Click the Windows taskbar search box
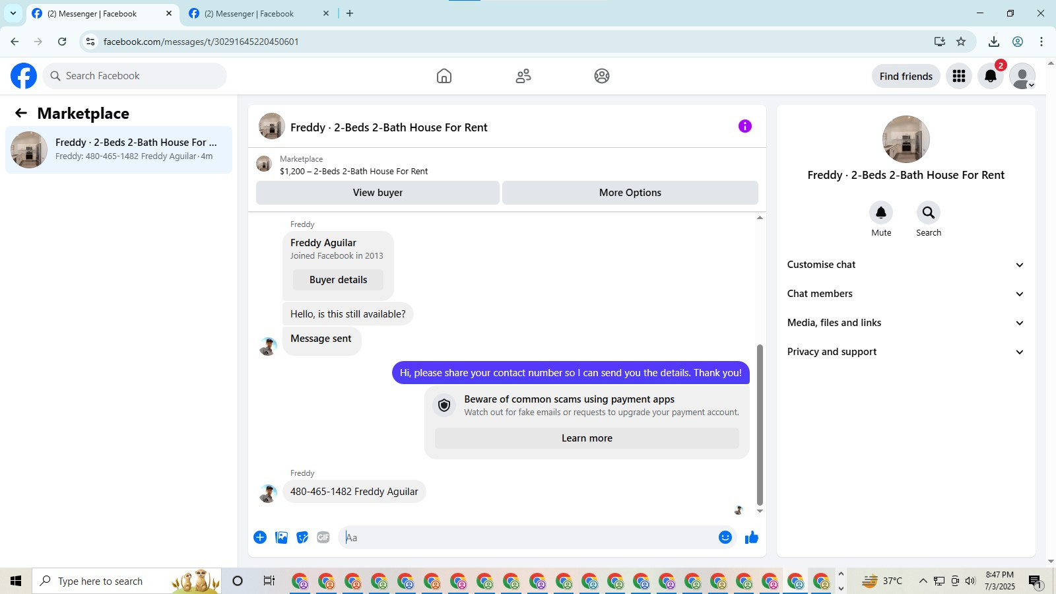The height and width of the screenshot is (594, 1056). (127, 581)
